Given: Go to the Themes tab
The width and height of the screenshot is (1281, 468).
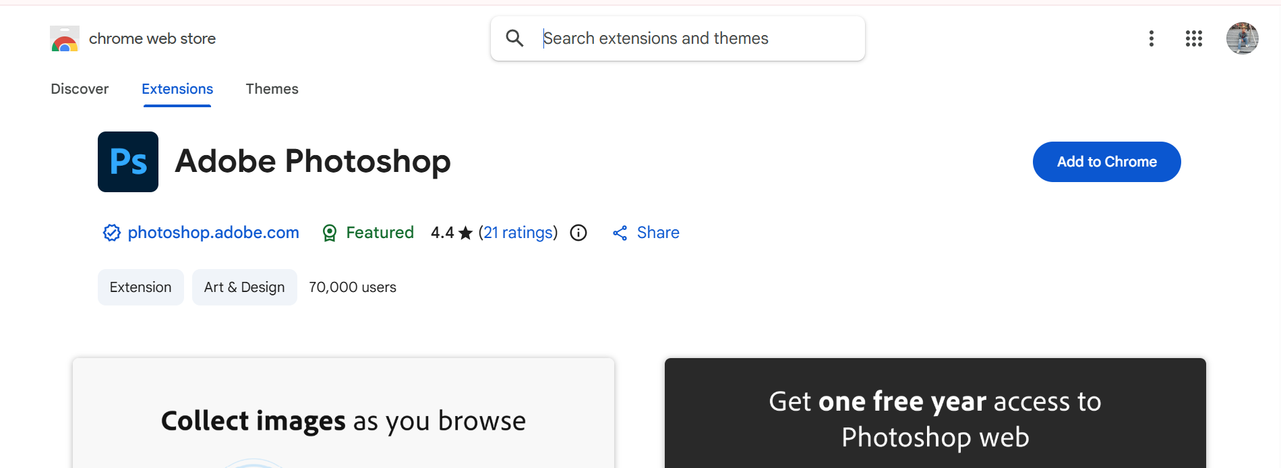Looking at the screenshot, I should (272, 89).
